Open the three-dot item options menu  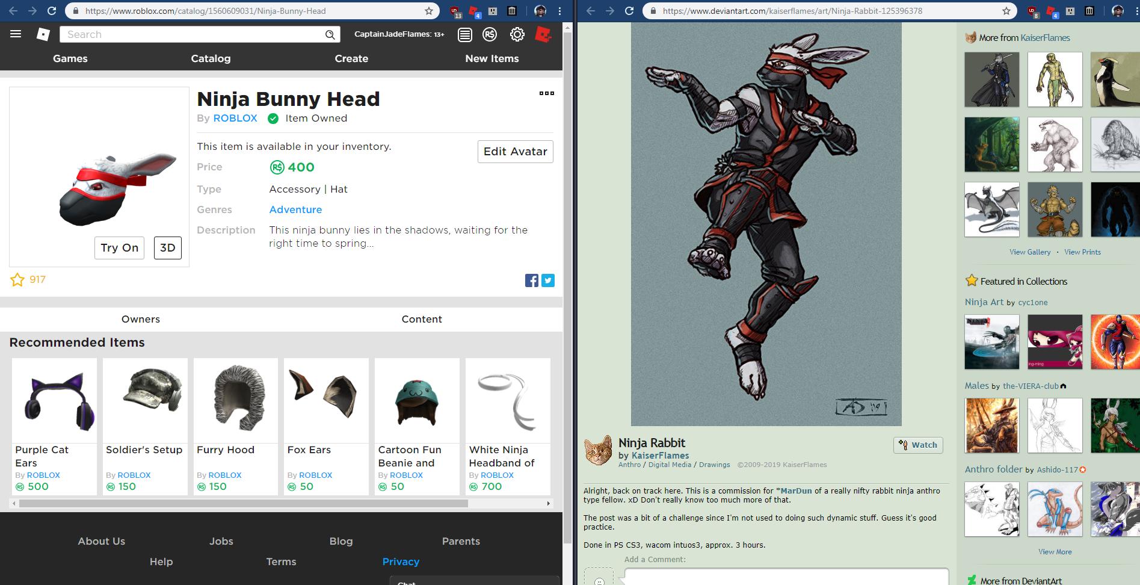click(x=546, y=93)
